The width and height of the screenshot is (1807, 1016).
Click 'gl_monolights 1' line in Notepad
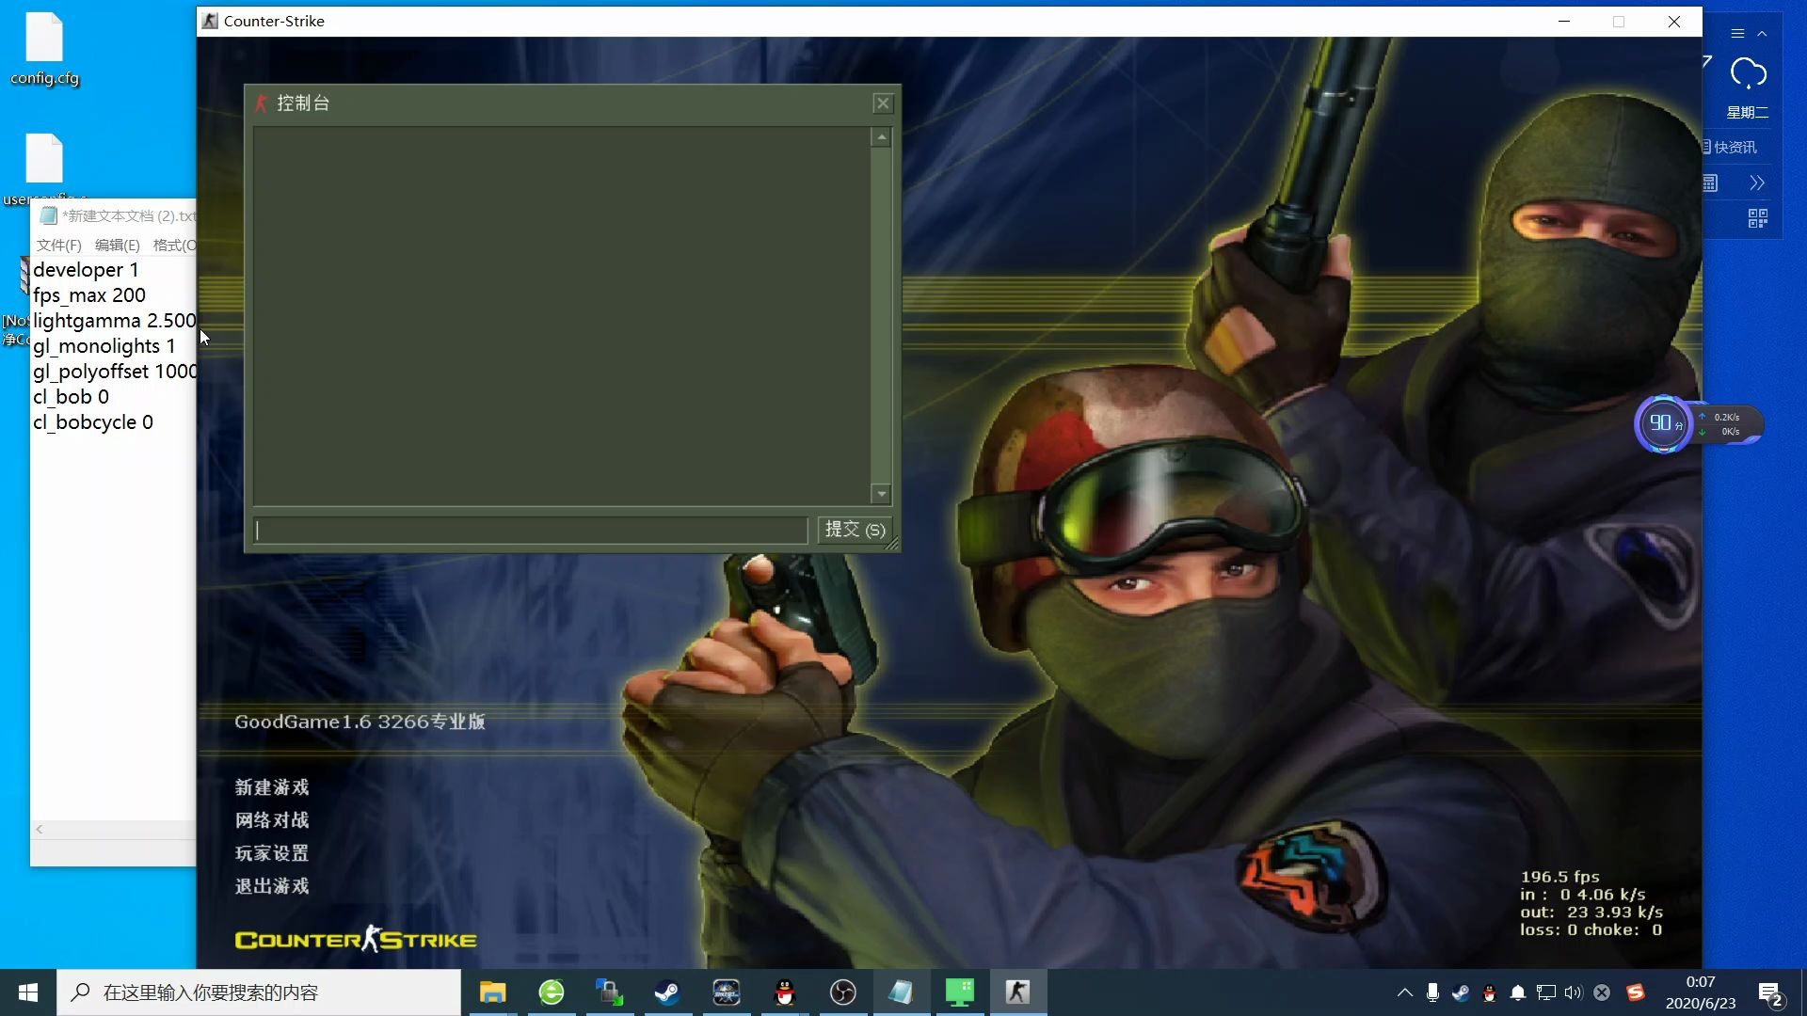(x=104, y=346)
